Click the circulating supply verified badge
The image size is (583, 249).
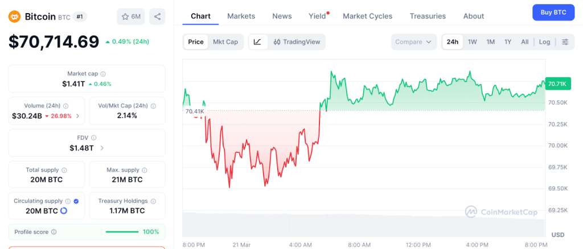pos(76,201)
